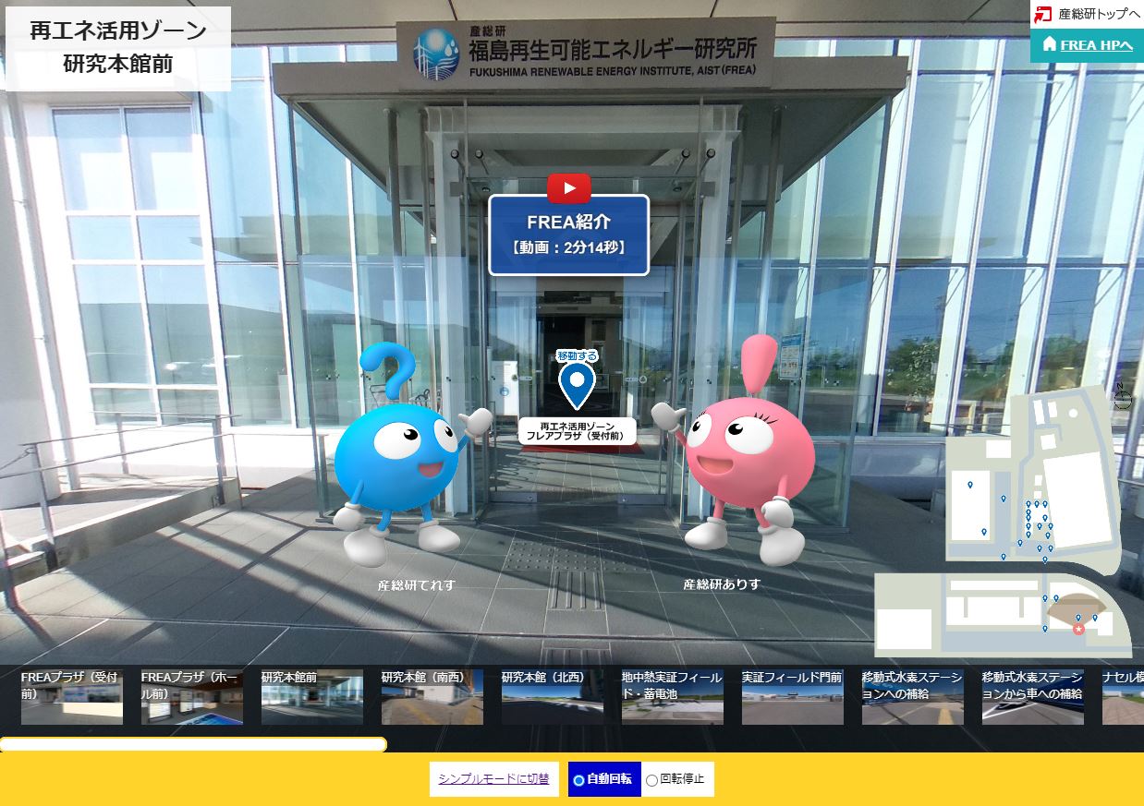Open the 産総研トップへ link
Screen dimensions: 1144x806
1099,14
